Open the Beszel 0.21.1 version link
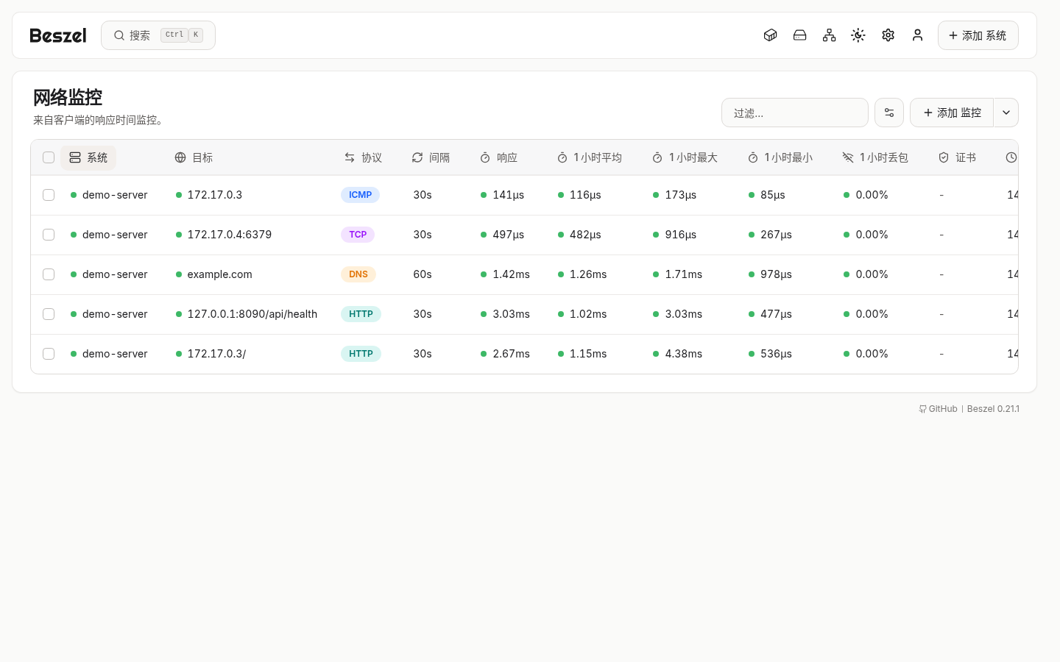This screenshot has height=662, width=1060. 993,409
